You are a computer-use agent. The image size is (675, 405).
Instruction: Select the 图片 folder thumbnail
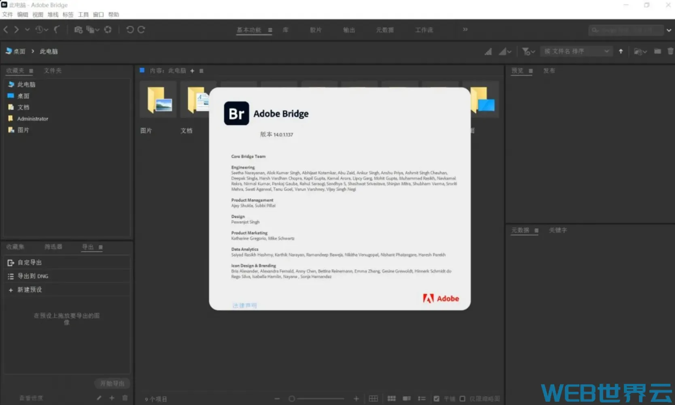pos(158,99)
